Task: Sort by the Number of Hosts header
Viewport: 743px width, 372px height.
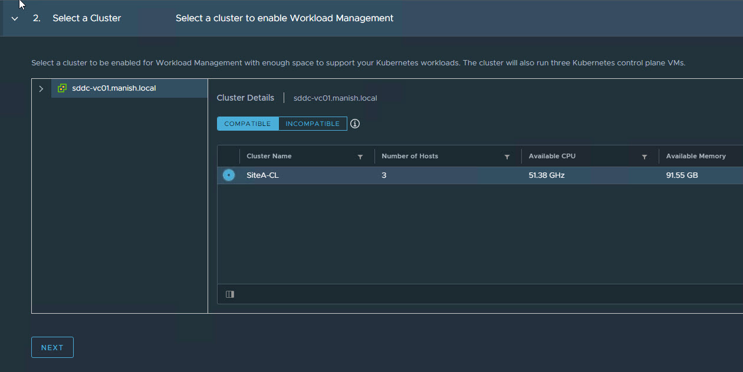Action: coord(410,157)
